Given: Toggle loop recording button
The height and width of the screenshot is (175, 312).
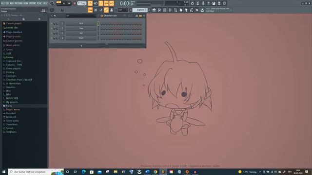Looking at the screenshot, I should [112, 3].
